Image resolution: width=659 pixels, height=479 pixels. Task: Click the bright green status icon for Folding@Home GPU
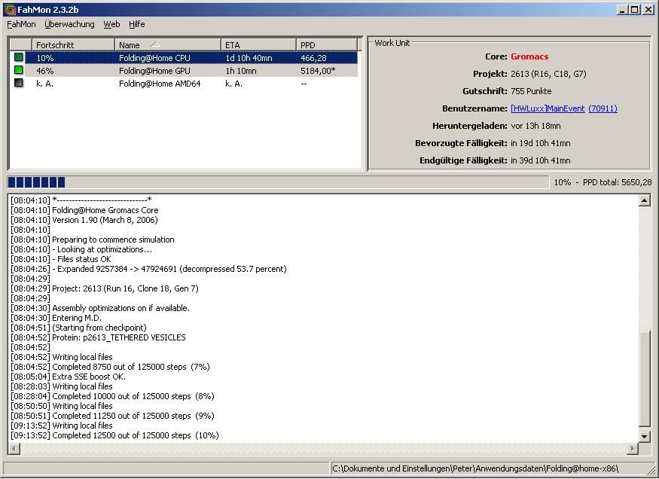[19, 70]
